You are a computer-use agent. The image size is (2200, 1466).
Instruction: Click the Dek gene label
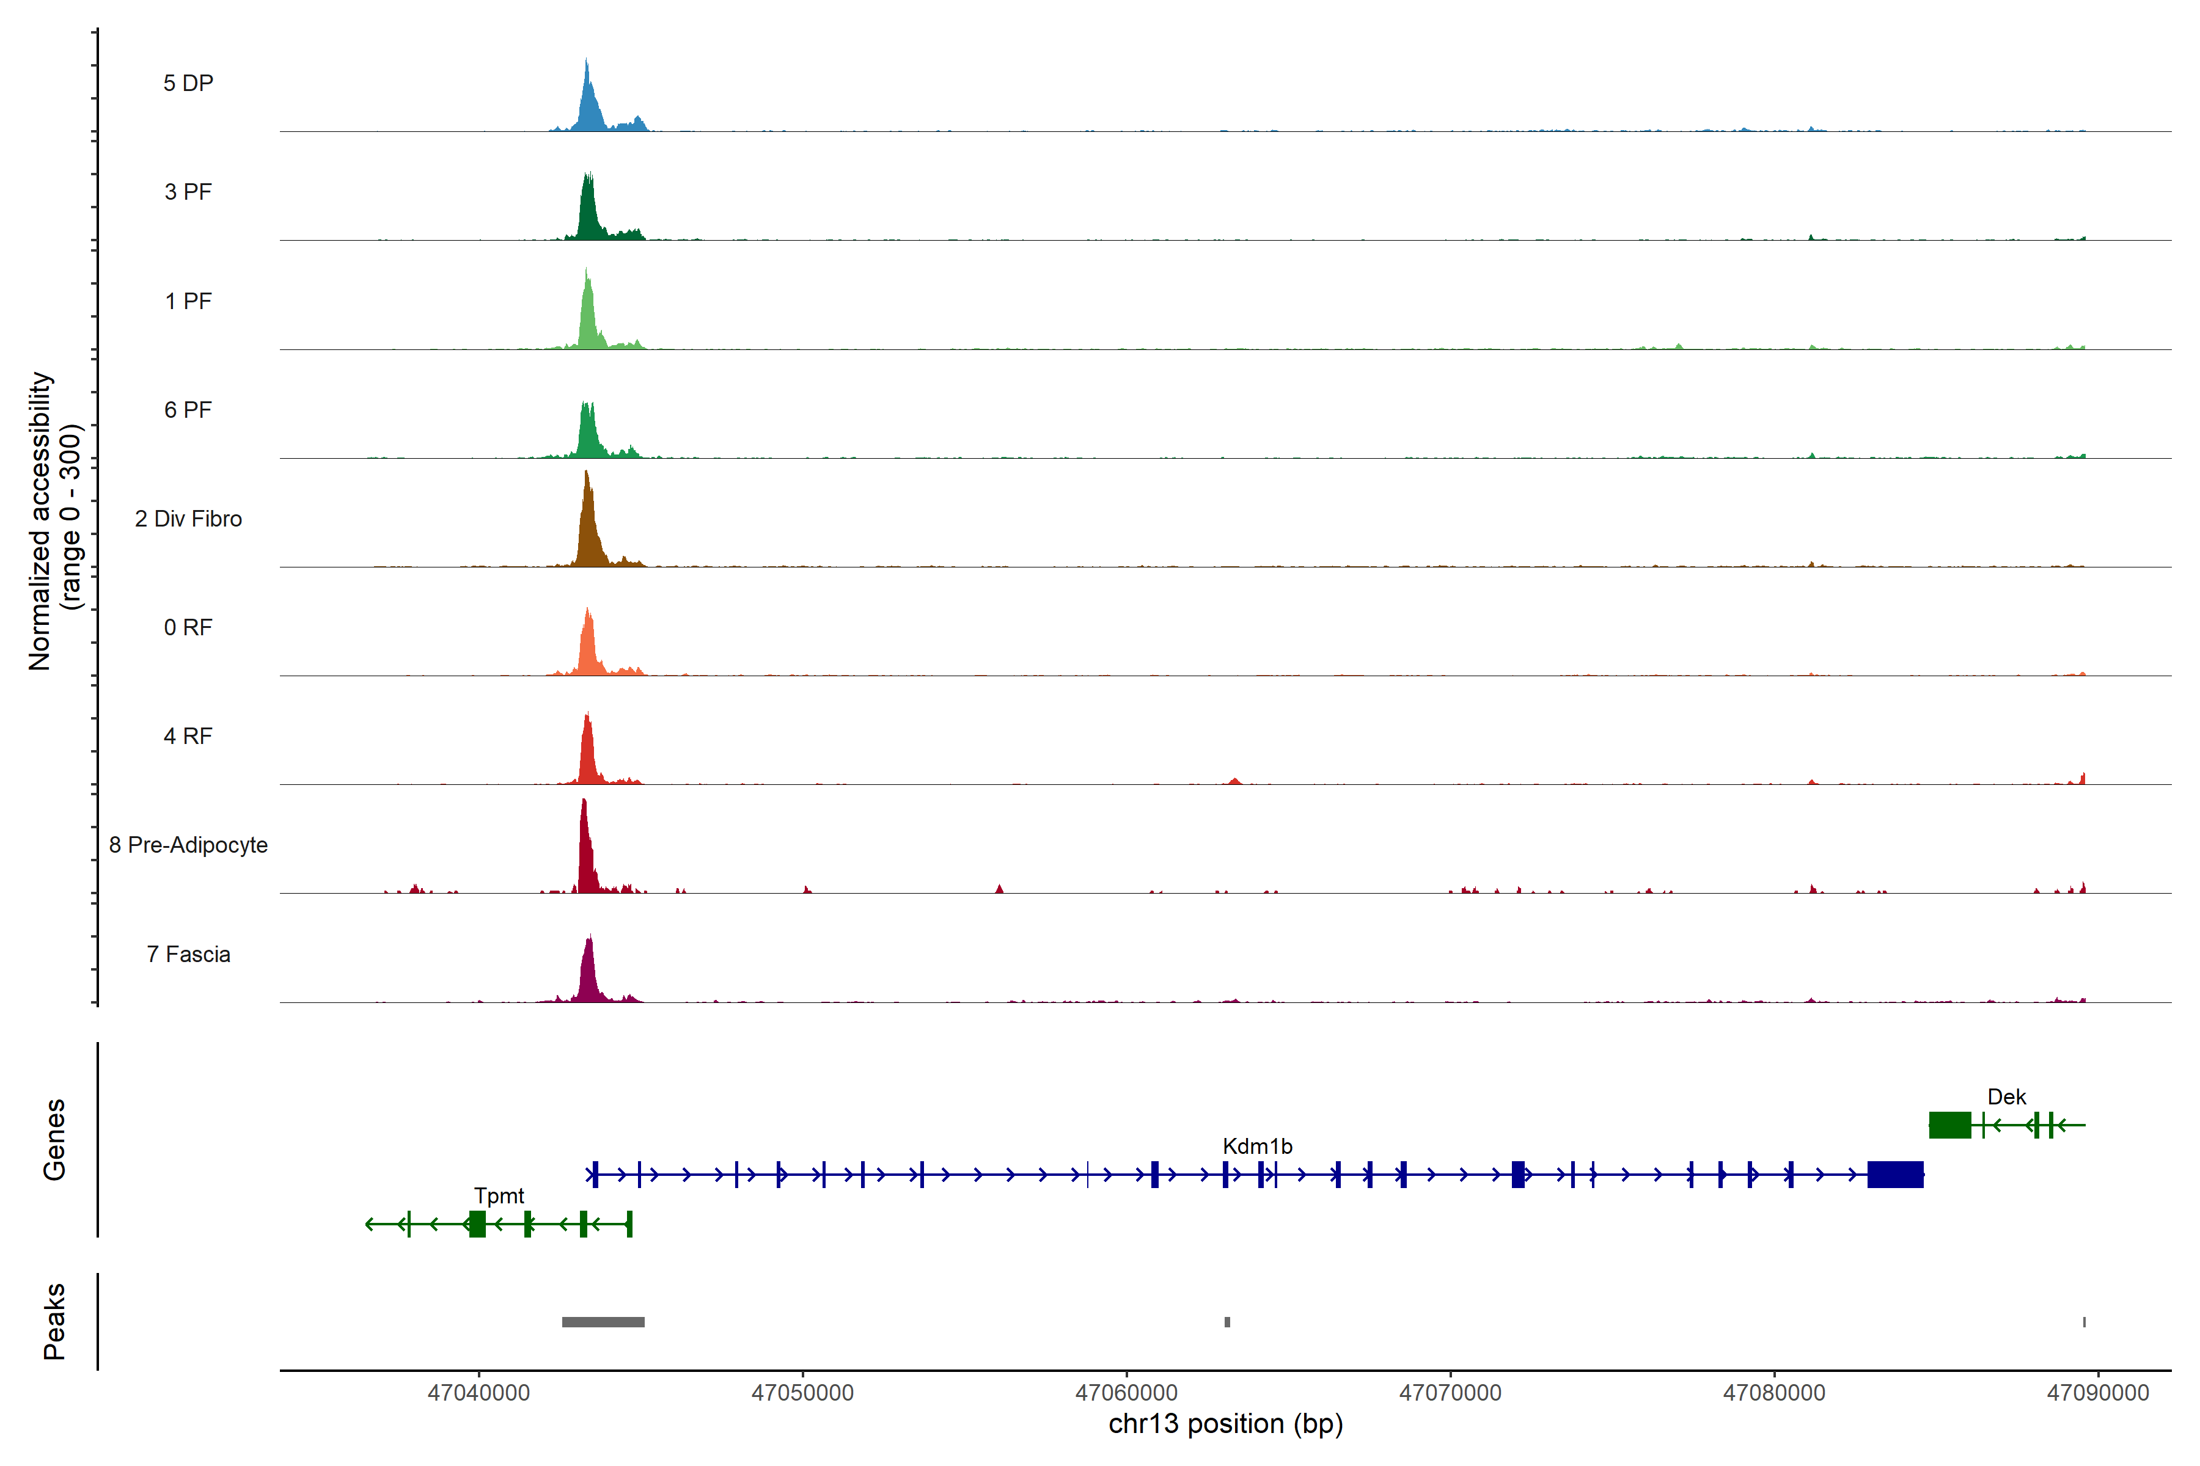coord(2006,1096)
